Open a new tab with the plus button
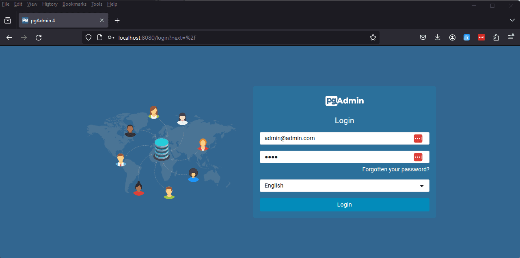Viewport: 520px width, 258px height. (117, 21)
